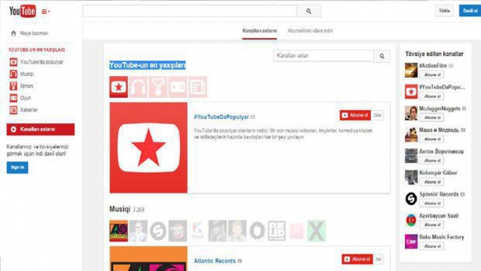This screenshot has width=481, height=271.
Task: Open the Atlantic Records channel link
Action: [215, 261]
